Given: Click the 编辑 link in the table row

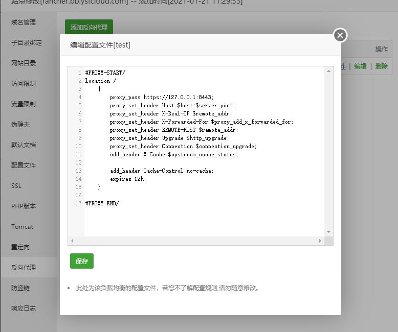Looking at the screenshot, I should click(360, 66).
